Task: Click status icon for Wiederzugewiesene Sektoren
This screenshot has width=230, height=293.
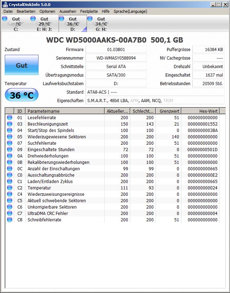Action: 10,137
